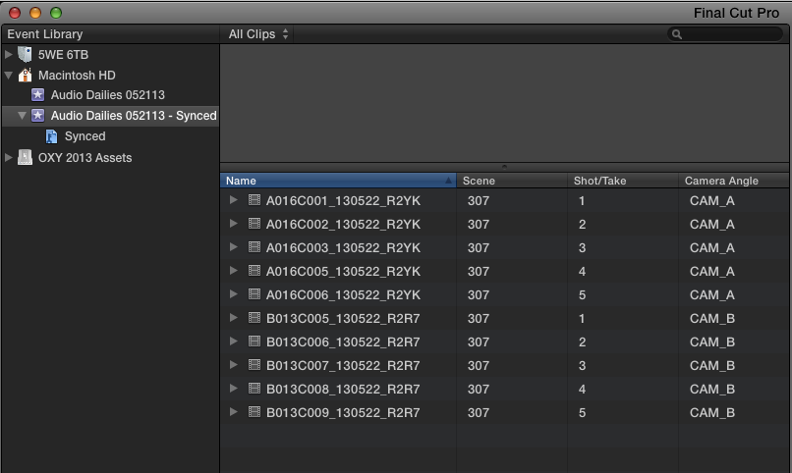Click the browser split divider handle
The image size is (792, 473).
[x=504, y=167]
